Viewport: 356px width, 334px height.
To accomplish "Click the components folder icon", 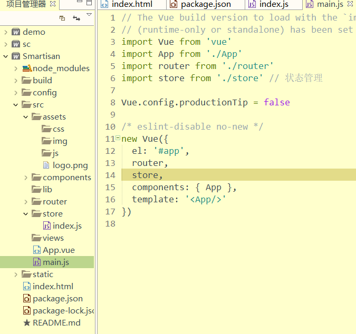I will 36,178.
